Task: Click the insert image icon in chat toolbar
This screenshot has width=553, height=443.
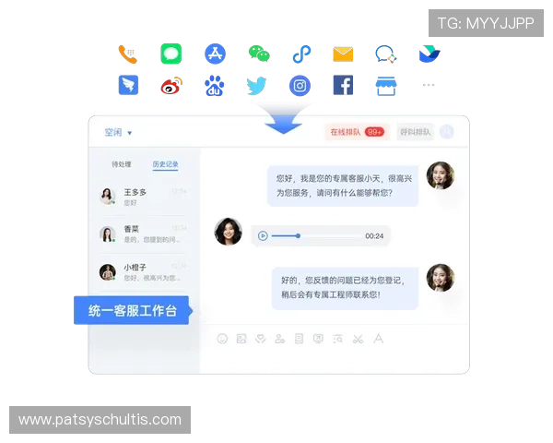Action: click(241, 339)
